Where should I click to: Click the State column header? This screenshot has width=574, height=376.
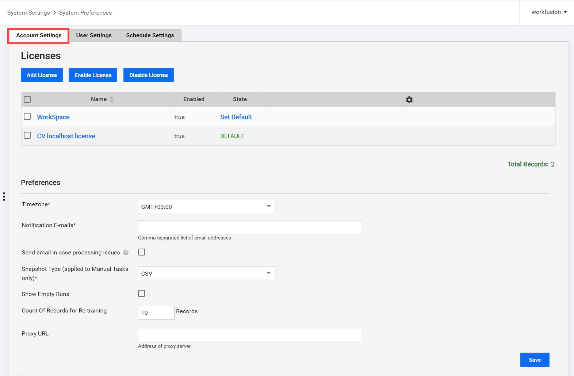(x=240, y=99)
